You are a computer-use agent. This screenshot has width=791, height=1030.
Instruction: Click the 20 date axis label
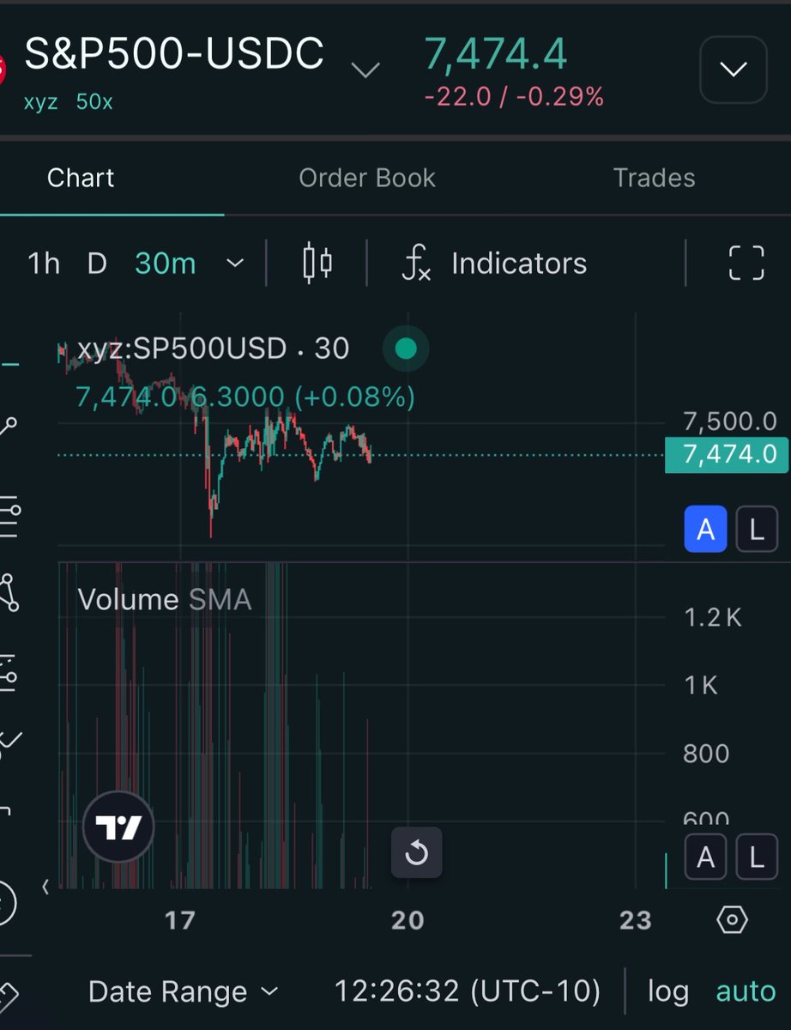408,920
